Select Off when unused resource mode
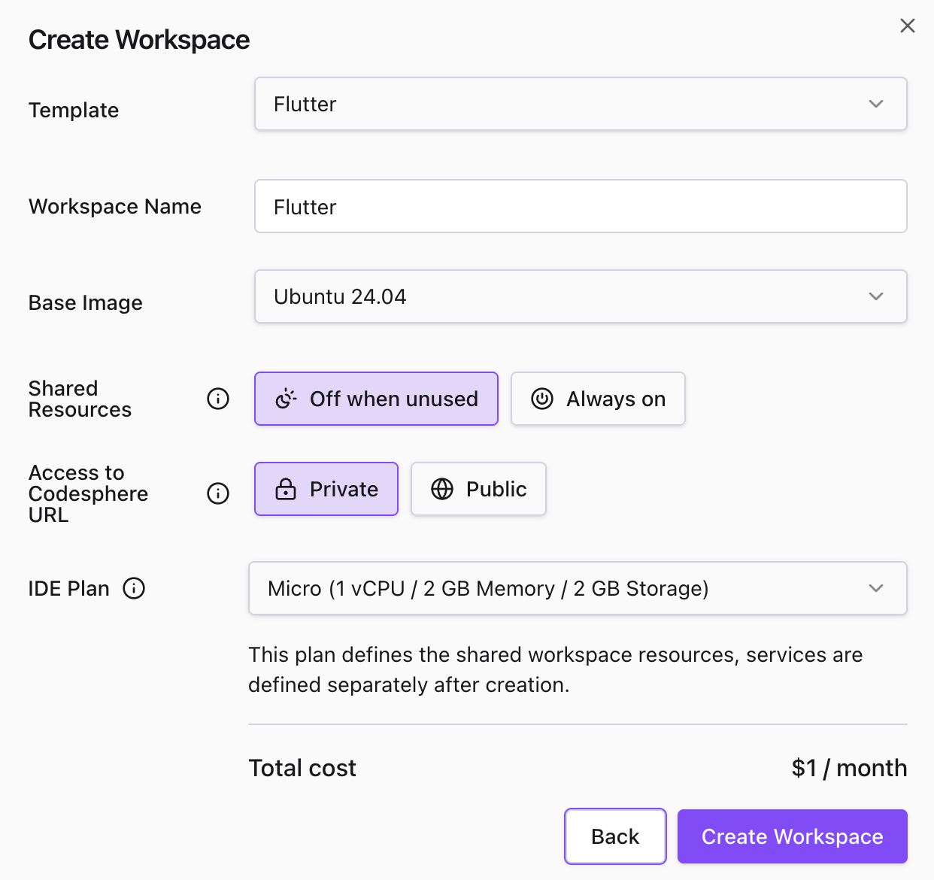Image resolution: width=934 pixels, height=880 pixels. coord(376,399)
